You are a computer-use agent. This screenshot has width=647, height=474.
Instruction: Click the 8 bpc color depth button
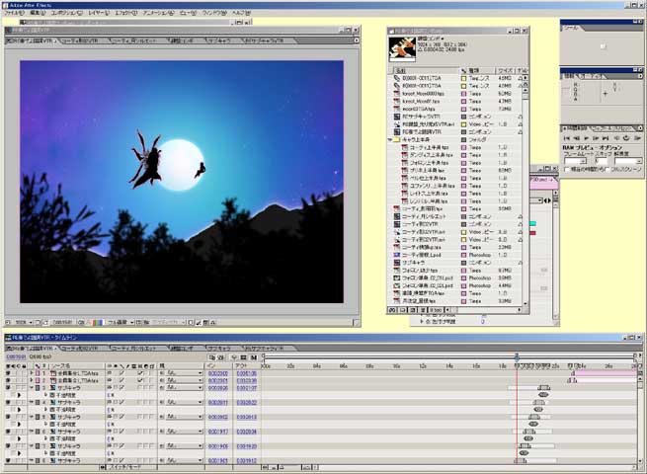point(436,310)
